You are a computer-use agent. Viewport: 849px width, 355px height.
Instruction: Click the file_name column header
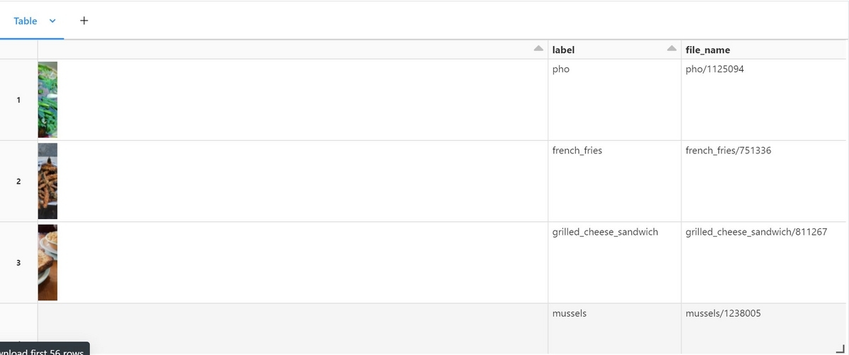[x=707, y=50]
